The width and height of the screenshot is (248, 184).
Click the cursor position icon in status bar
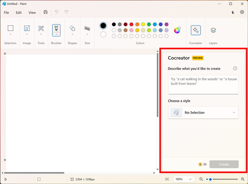5,179
